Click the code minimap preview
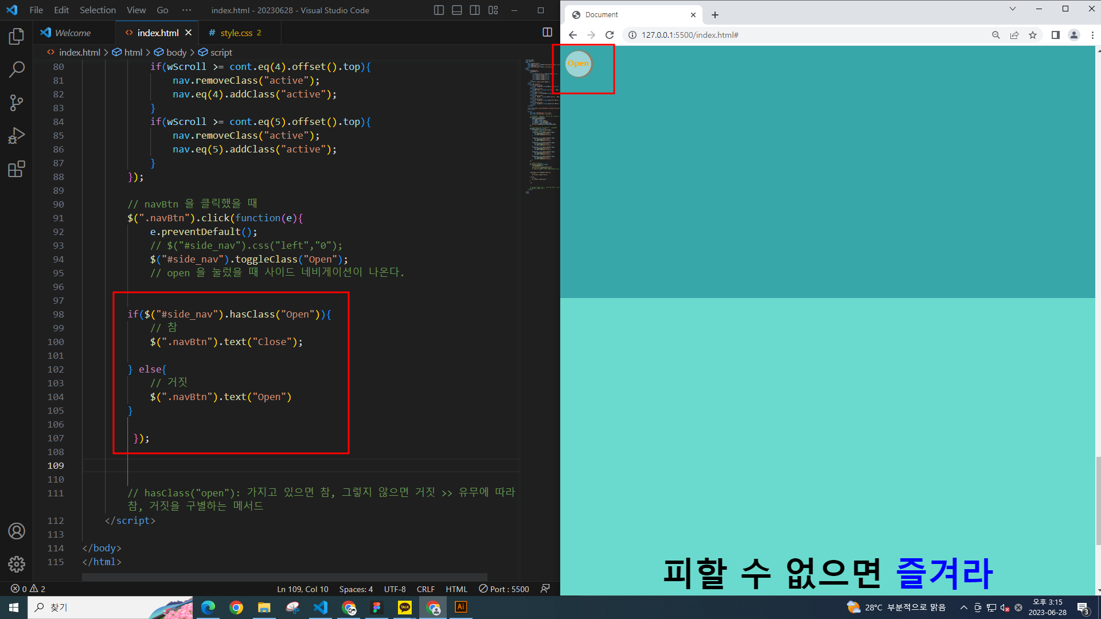 click(x=540, y=126)
